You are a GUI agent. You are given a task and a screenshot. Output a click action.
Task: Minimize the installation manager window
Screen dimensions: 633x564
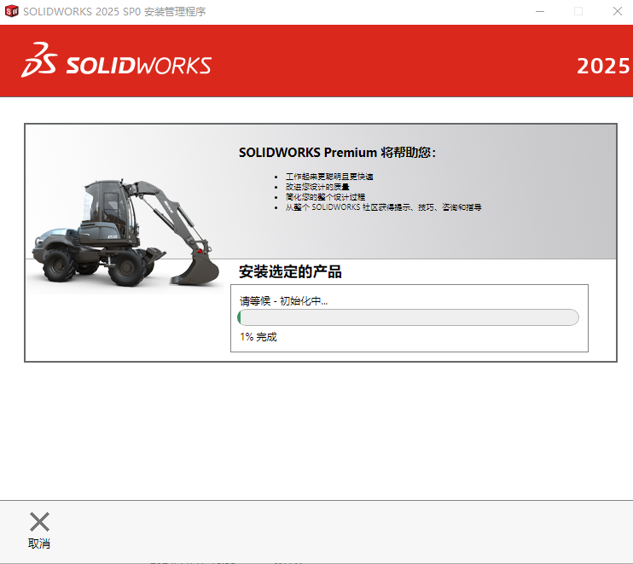[x=540, y=11]
